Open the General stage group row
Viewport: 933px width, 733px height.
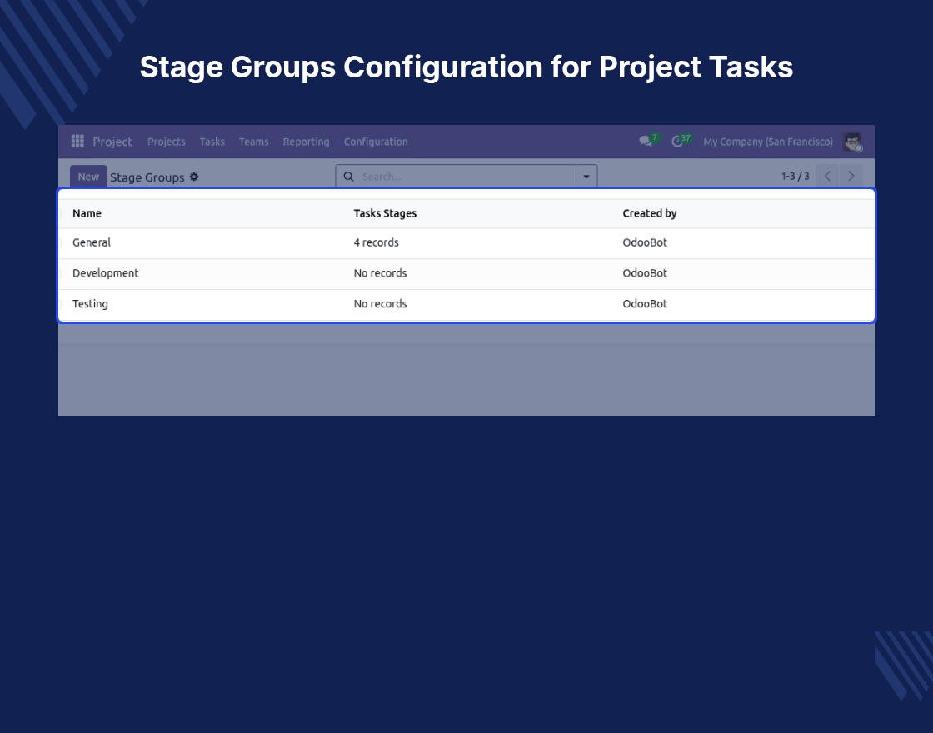(x=466, y=242)
